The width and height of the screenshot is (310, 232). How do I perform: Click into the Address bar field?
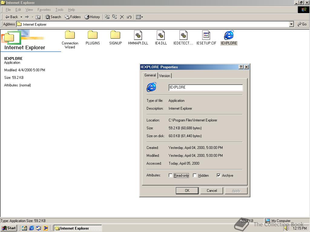(153, 24)
